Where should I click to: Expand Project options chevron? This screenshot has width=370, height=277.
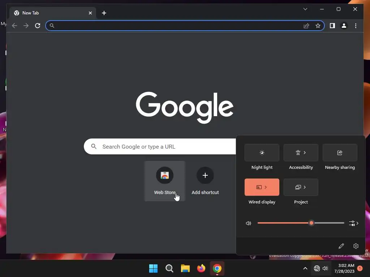pos(305,187)
